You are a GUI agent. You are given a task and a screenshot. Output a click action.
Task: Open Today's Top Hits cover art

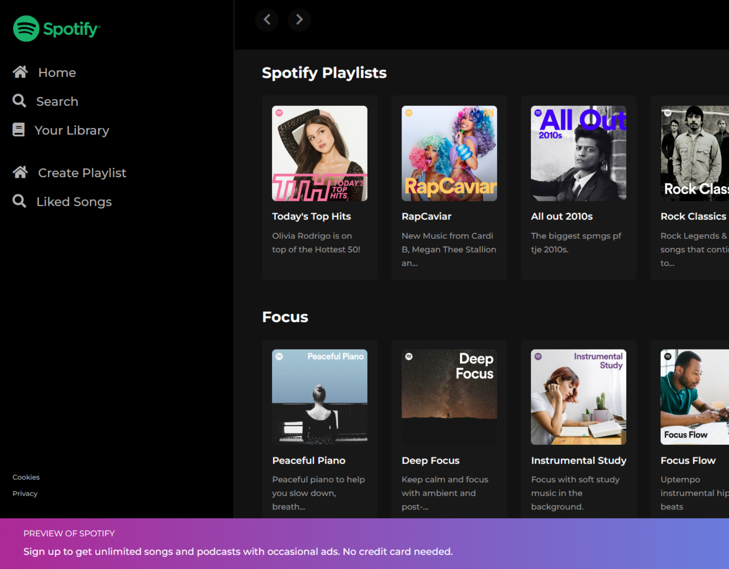320,154
